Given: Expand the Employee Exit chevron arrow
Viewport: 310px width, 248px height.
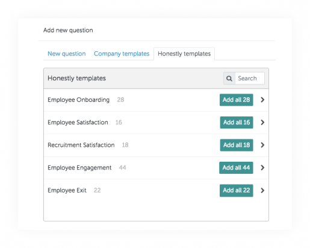Looking at the screenshot, I should click(262, 190).
